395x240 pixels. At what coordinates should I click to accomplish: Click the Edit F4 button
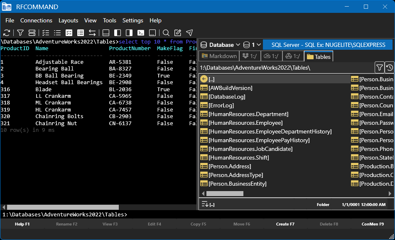pos(154,224)
